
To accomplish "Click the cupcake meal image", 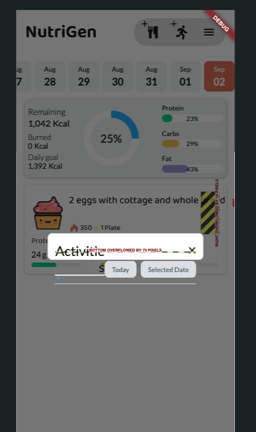I will click(48, 213).
